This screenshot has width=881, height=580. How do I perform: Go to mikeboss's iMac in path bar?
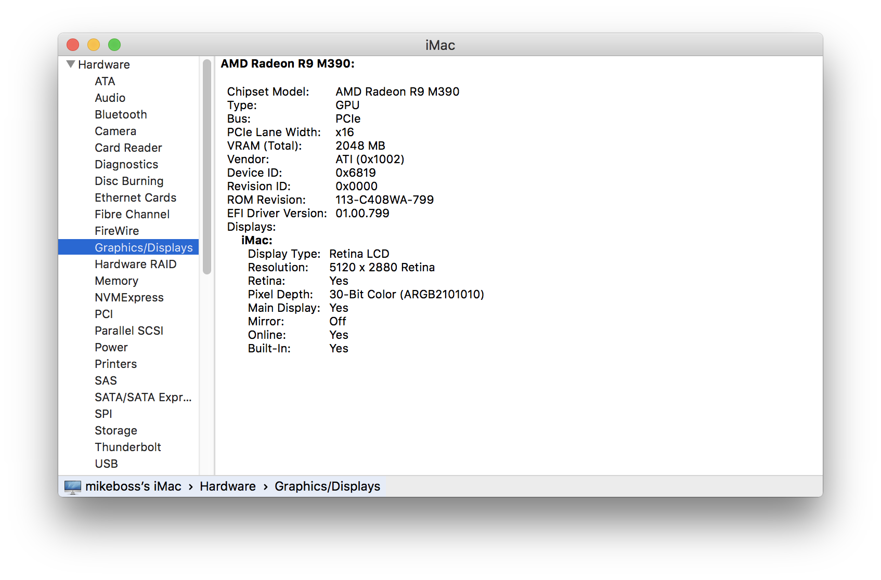pos(134,486)
